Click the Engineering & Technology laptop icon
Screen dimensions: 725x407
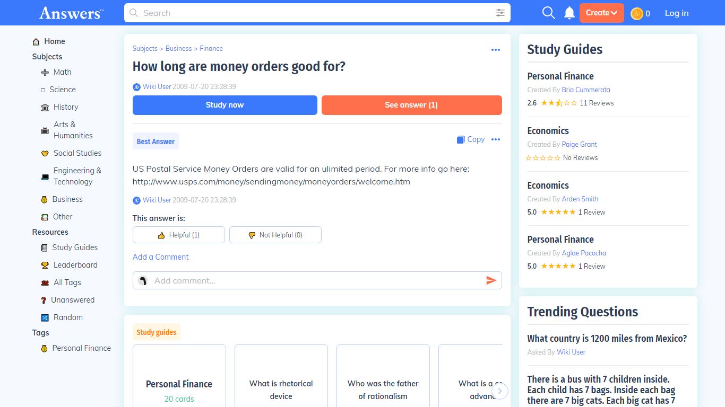tap(45, 176)
